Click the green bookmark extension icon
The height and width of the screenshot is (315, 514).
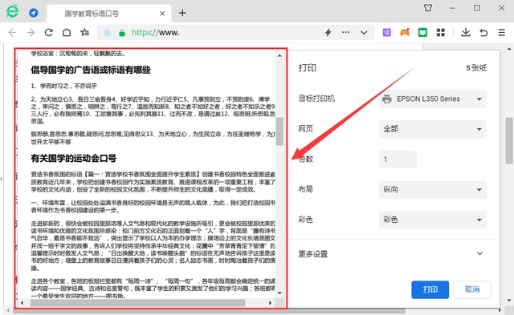pyautogui.click(x=422, y=32)
